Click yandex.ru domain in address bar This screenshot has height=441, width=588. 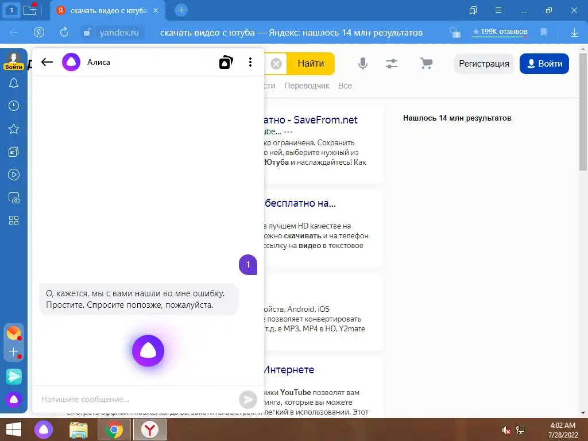pos(119,33)
